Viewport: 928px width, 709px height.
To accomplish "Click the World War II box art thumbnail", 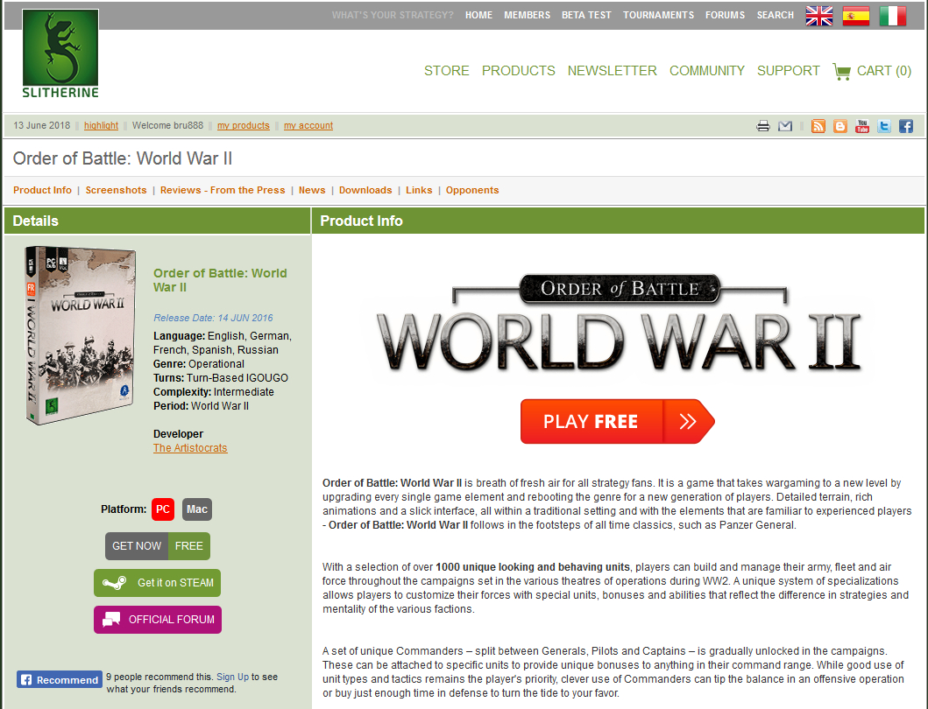I will [81, 335].
